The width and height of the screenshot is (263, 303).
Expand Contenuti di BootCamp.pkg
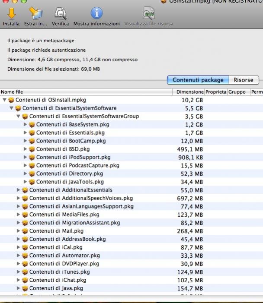pos(25,141)
